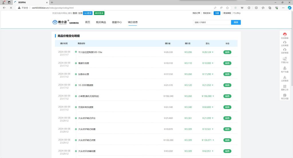Click the 销售 status badge for 慢速引流赞
Screen dimensions: 293x158
tap(227, 63)
